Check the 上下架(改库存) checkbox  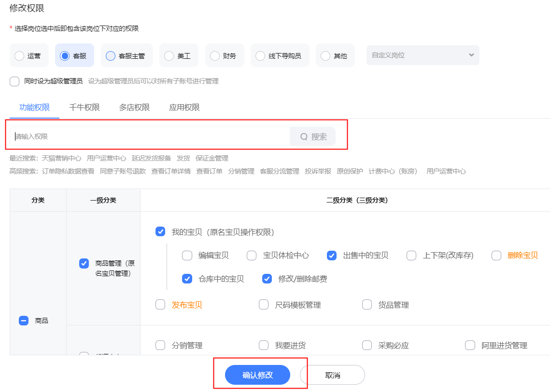click(411, 256)
